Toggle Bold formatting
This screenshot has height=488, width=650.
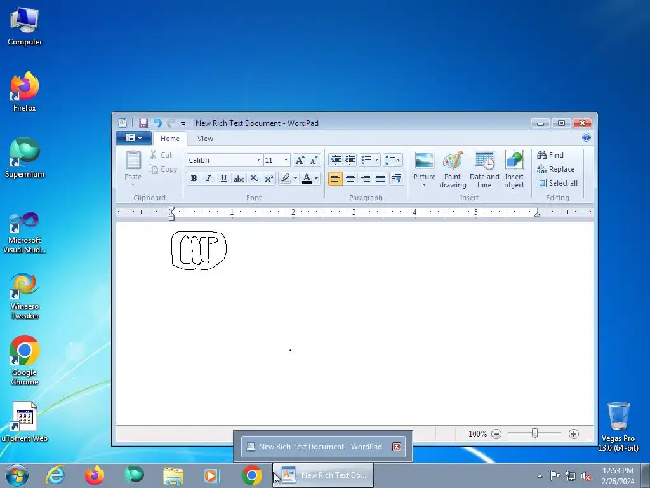[x=194, y=179]
